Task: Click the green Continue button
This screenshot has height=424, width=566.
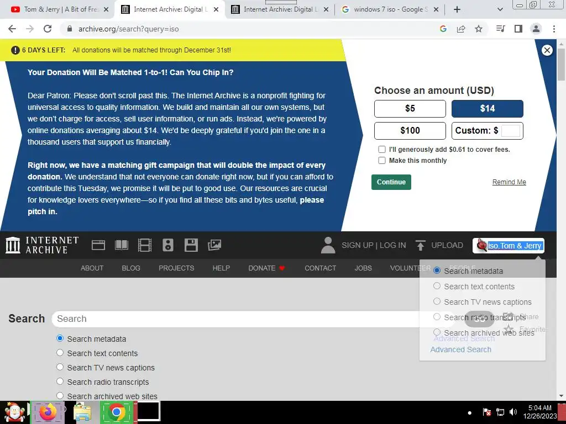Action: pyautogui.click(x=391, y=182)
